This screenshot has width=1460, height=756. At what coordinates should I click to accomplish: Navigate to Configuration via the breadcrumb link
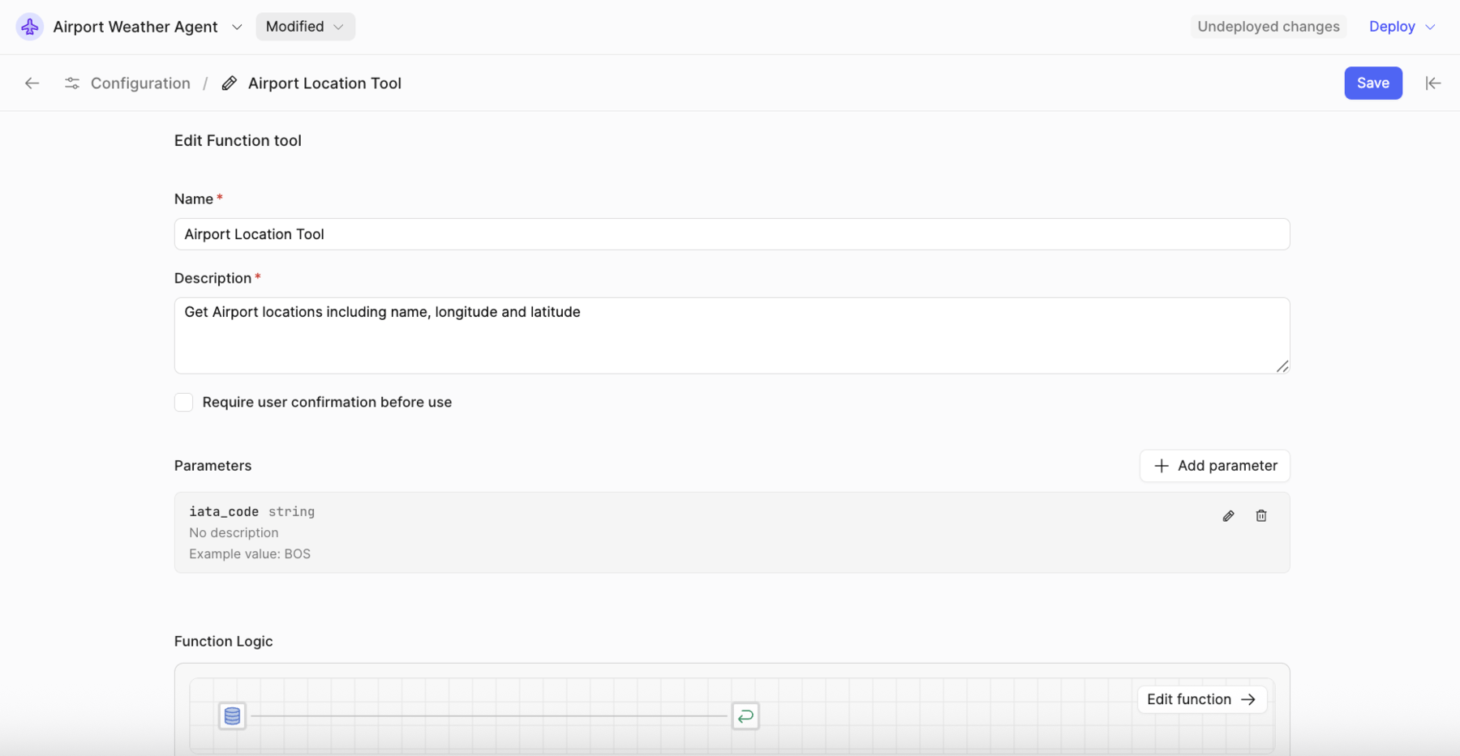(x=140, y=83)
